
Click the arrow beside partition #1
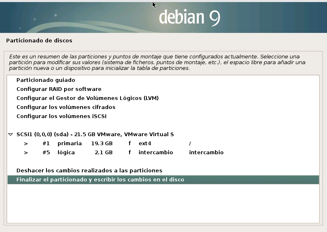click(x=26, y=144)
